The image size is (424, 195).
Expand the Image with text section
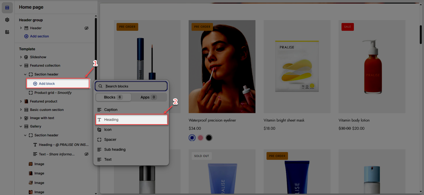(x=21, y=118)
